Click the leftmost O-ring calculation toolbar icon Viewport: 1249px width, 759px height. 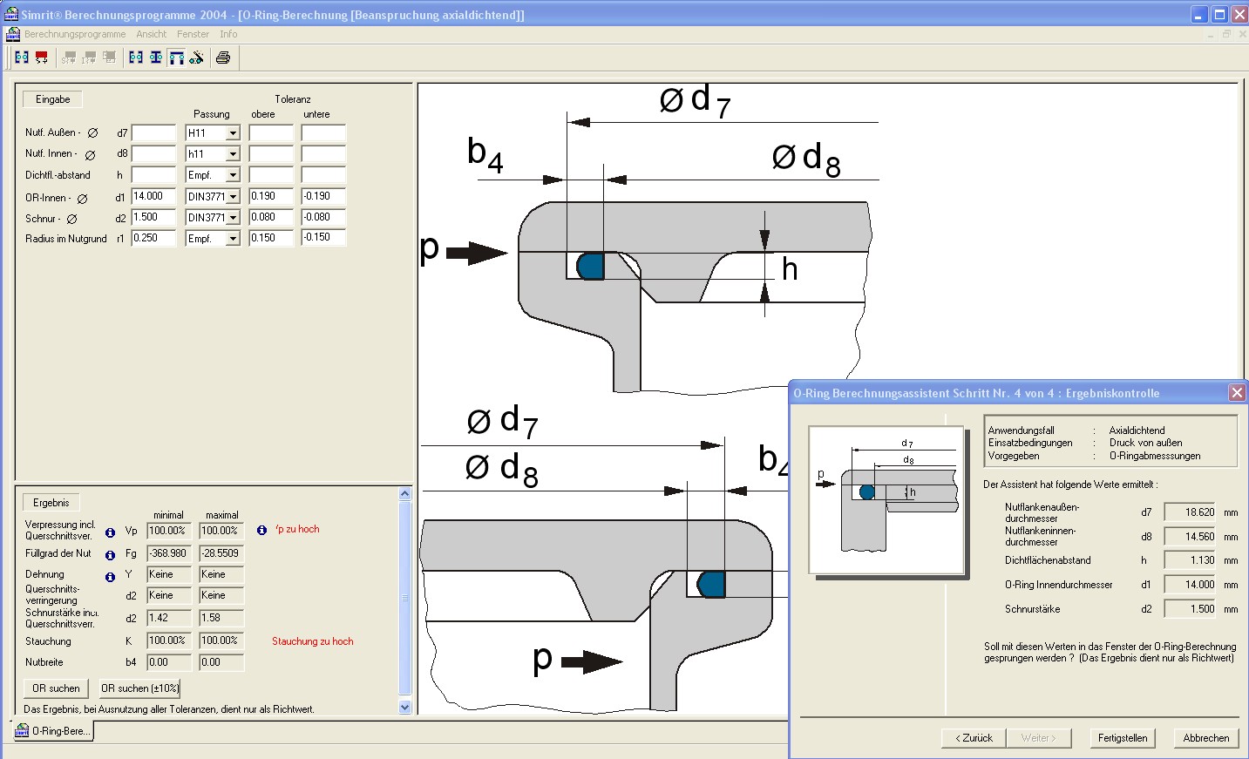[x=22, y=58]
